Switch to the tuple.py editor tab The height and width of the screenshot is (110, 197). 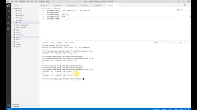pos(86,5)
